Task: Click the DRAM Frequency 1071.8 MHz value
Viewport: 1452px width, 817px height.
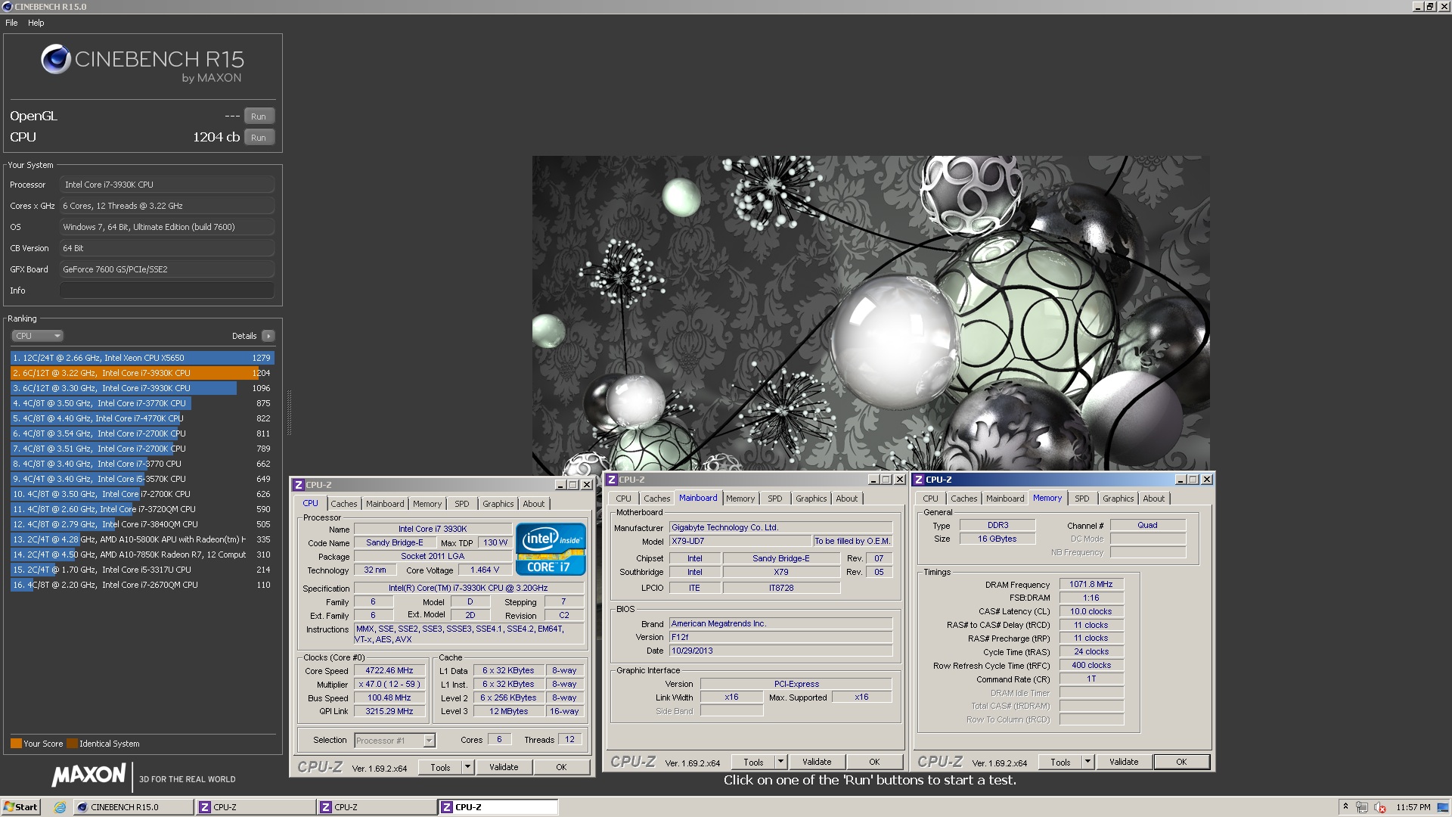Action: tap(1091, 585)
